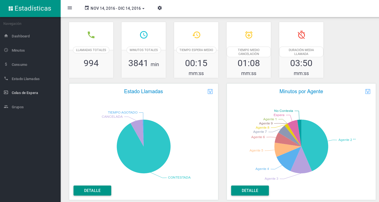Click the 01:08 cancellation time value
This screenshot has width=379, height=202.
coord(249,63)
